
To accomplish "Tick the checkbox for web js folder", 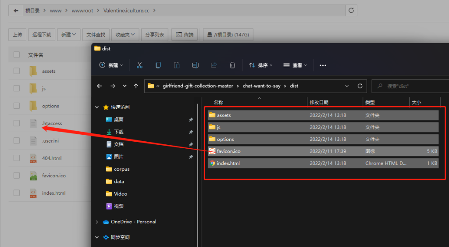I will click(17, 88).
